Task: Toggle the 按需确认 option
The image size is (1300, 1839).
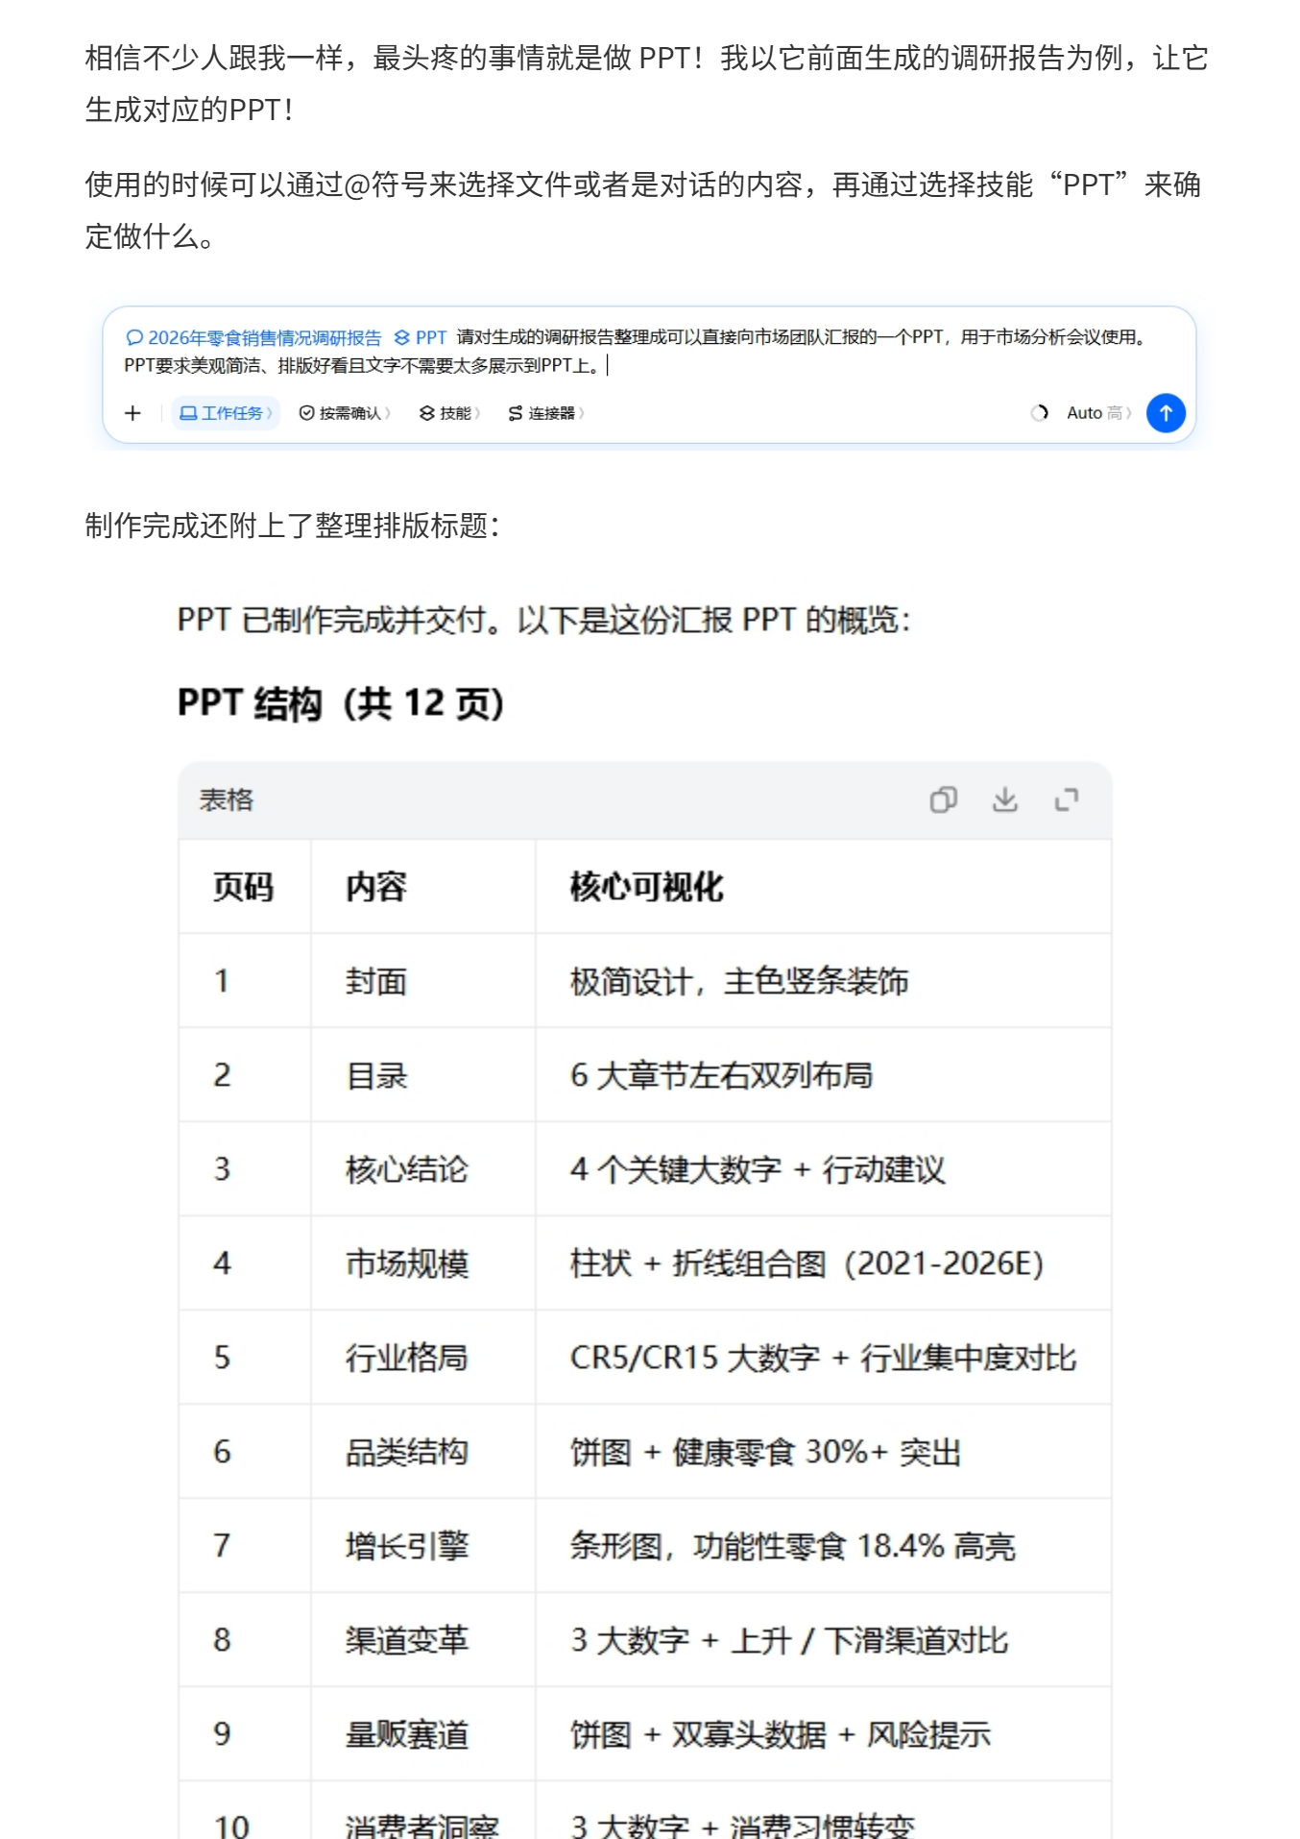Action: point(345,413)
